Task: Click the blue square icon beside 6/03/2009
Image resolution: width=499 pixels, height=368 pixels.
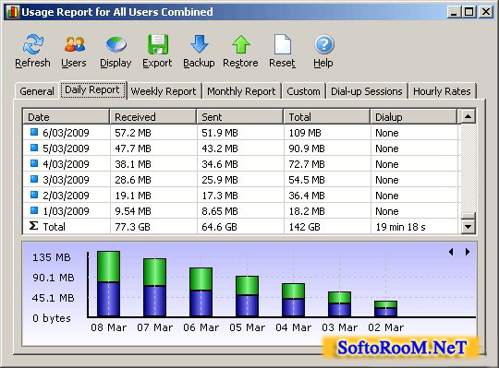Action: [x=34, y=132]
